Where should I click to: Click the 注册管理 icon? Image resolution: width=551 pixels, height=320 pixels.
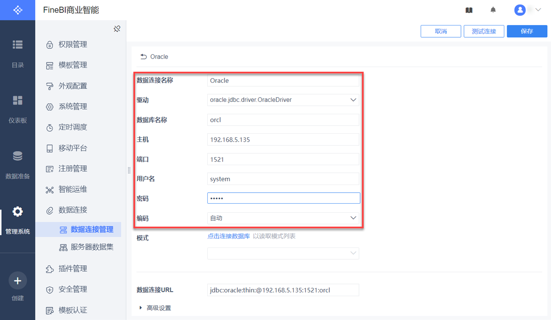(x=50, y=169)
